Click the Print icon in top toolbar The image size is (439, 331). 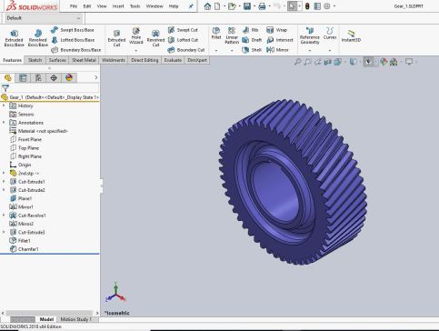click(x=262, y=6)
